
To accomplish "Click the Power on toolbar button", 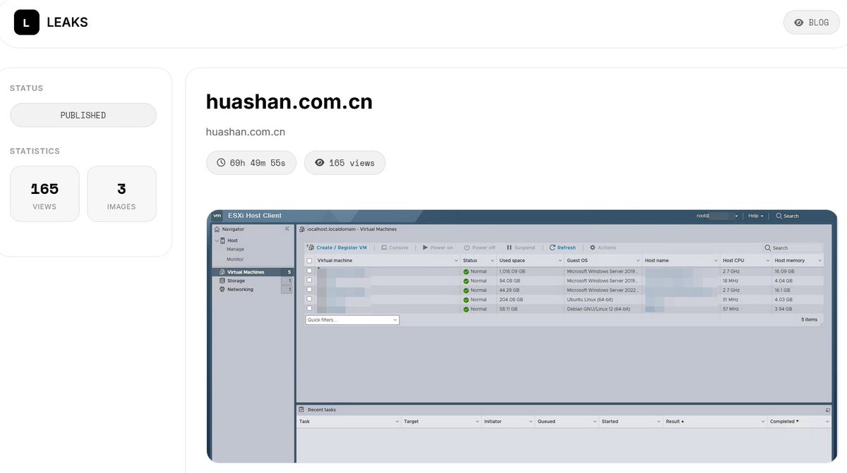I will pyautogui.click(x=438, y=247).
